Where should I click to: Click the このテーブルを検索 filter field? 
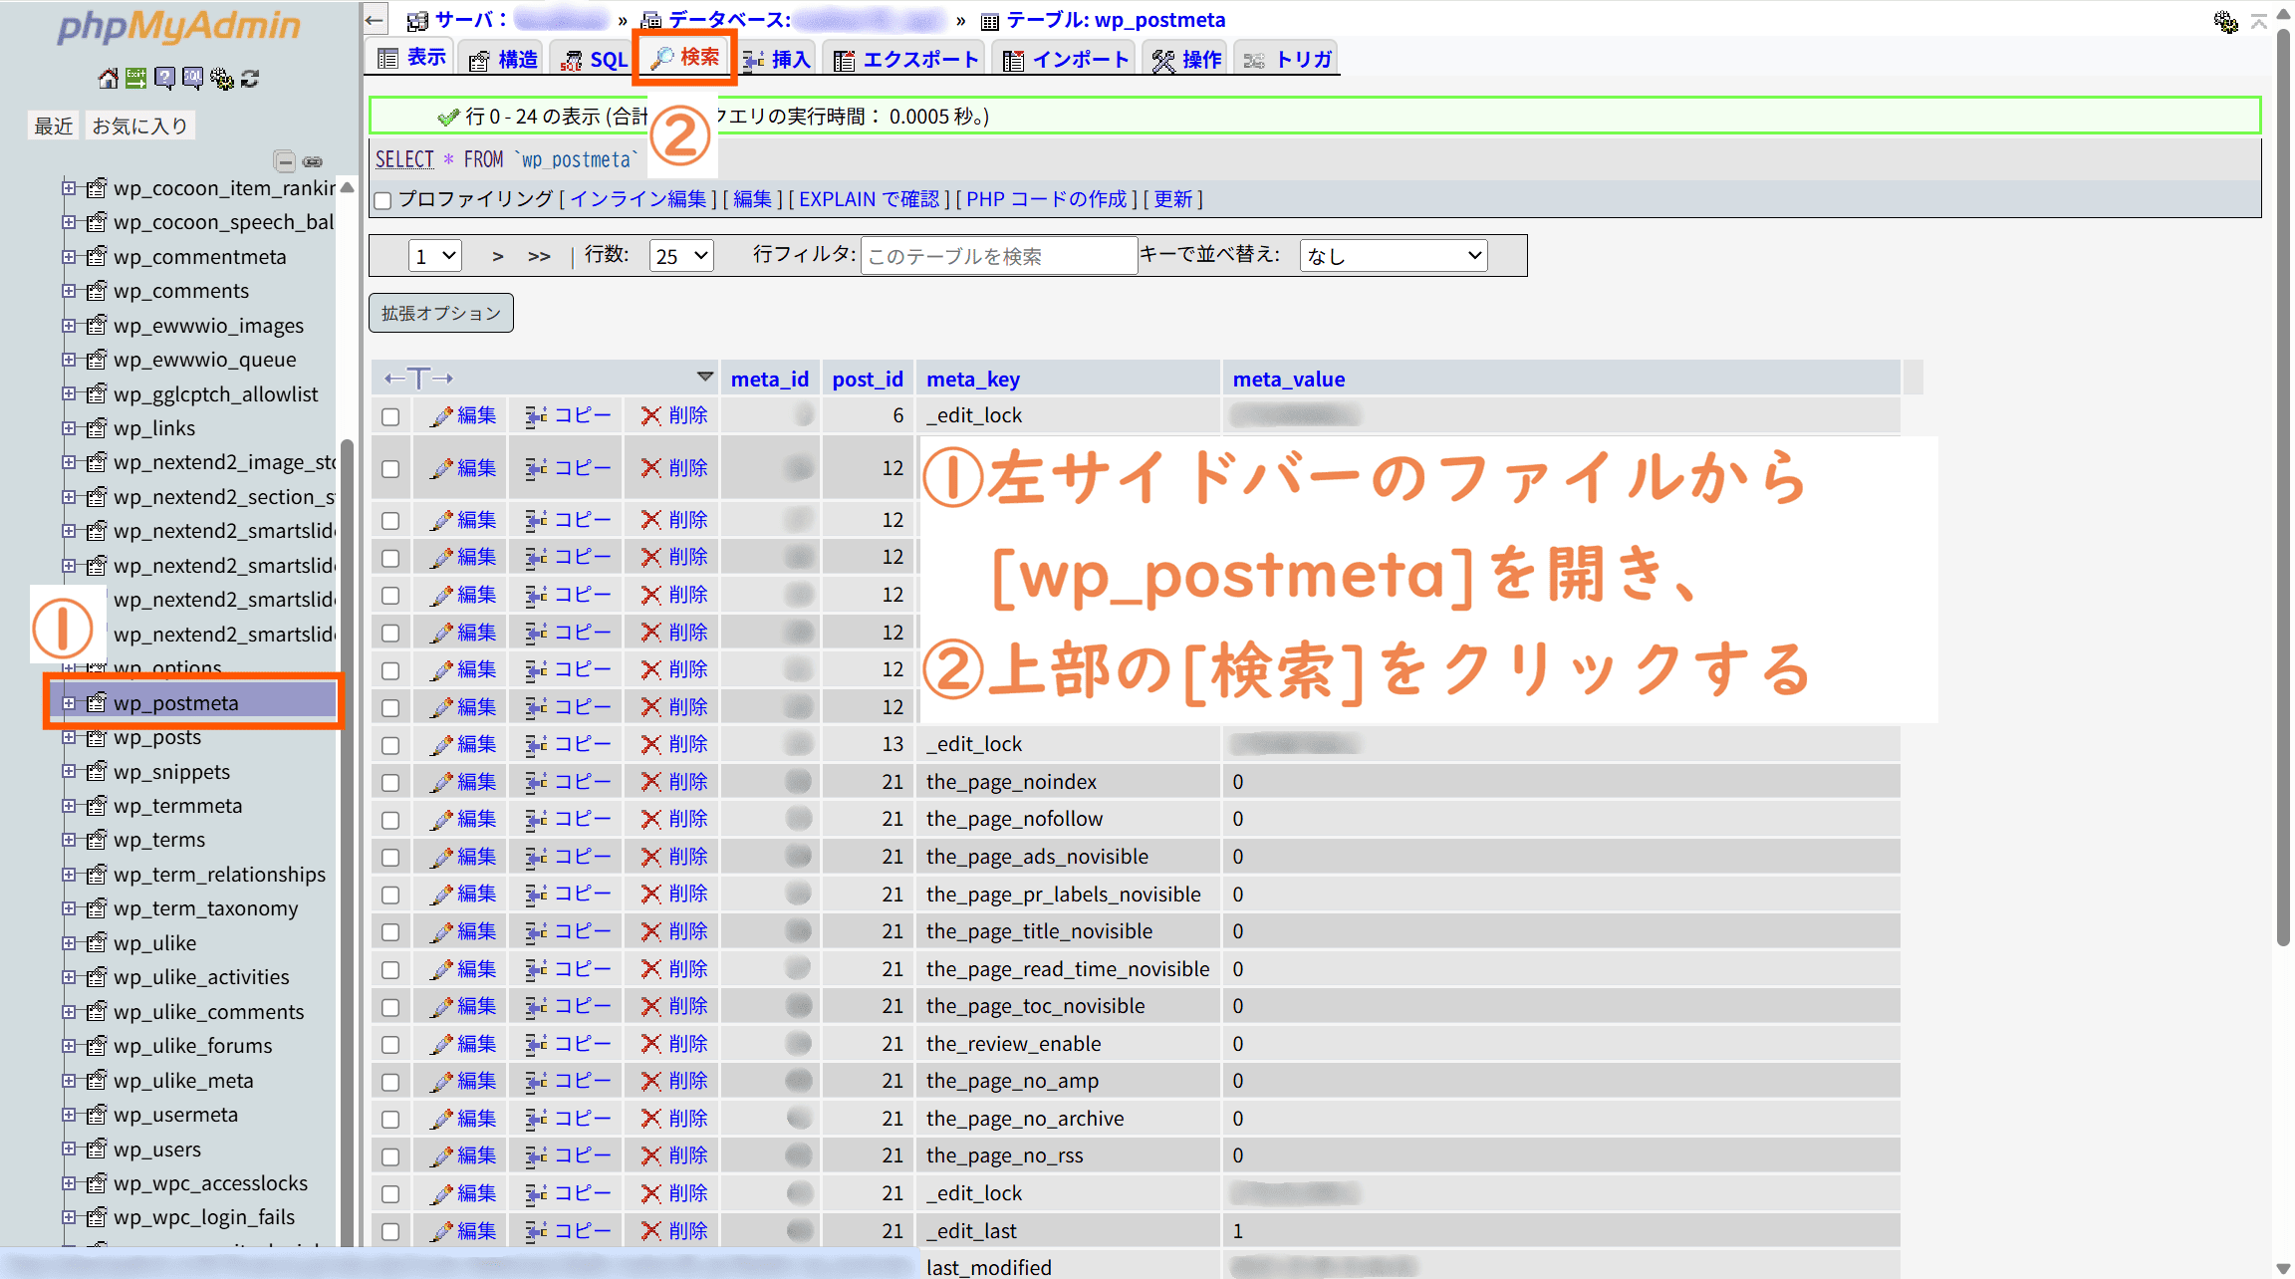tap(998, 256)
